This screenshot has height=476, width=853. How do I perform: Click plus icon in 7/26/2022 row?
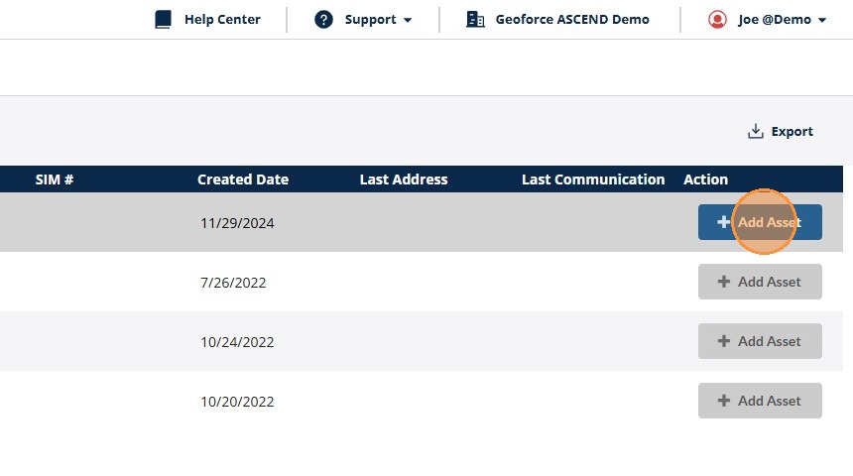[723, 282]
